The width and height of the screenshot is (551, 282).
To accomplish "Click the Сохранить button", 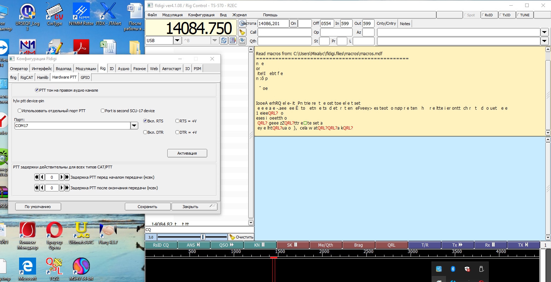I will [147, 207].
